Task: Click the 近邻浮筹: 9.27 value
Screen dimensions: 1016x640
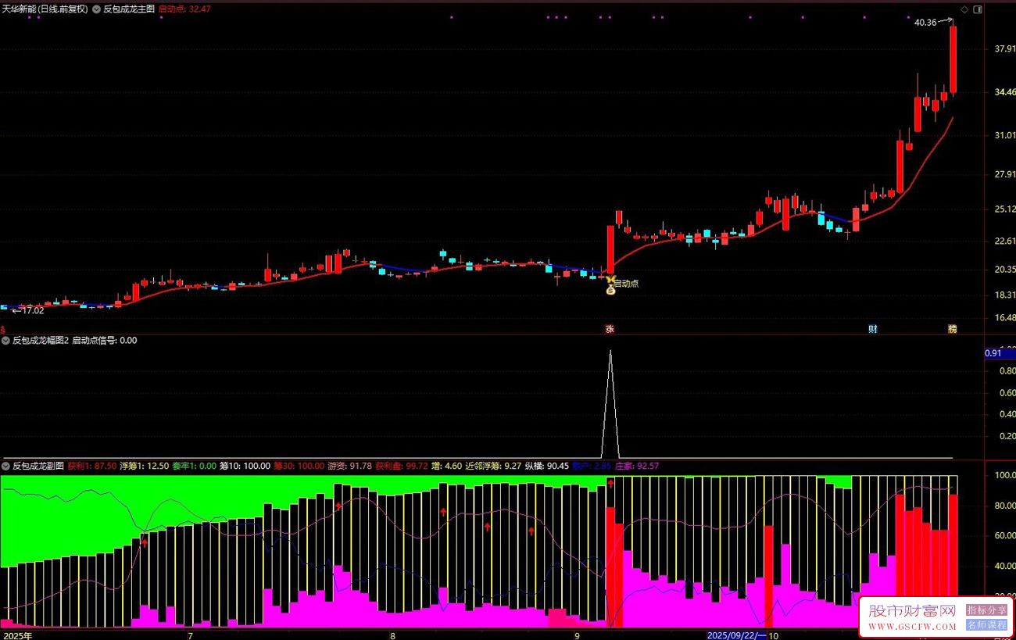Action: pos(493,466)
